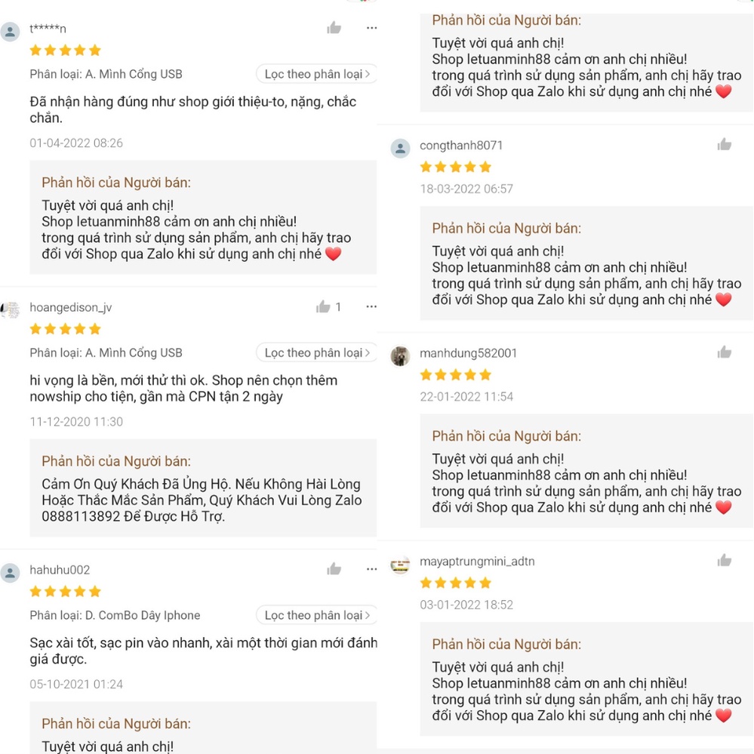Select the five-star rating of hoangedison_jv
Viewport: 754px width, 754px height.
click(66, 329)
